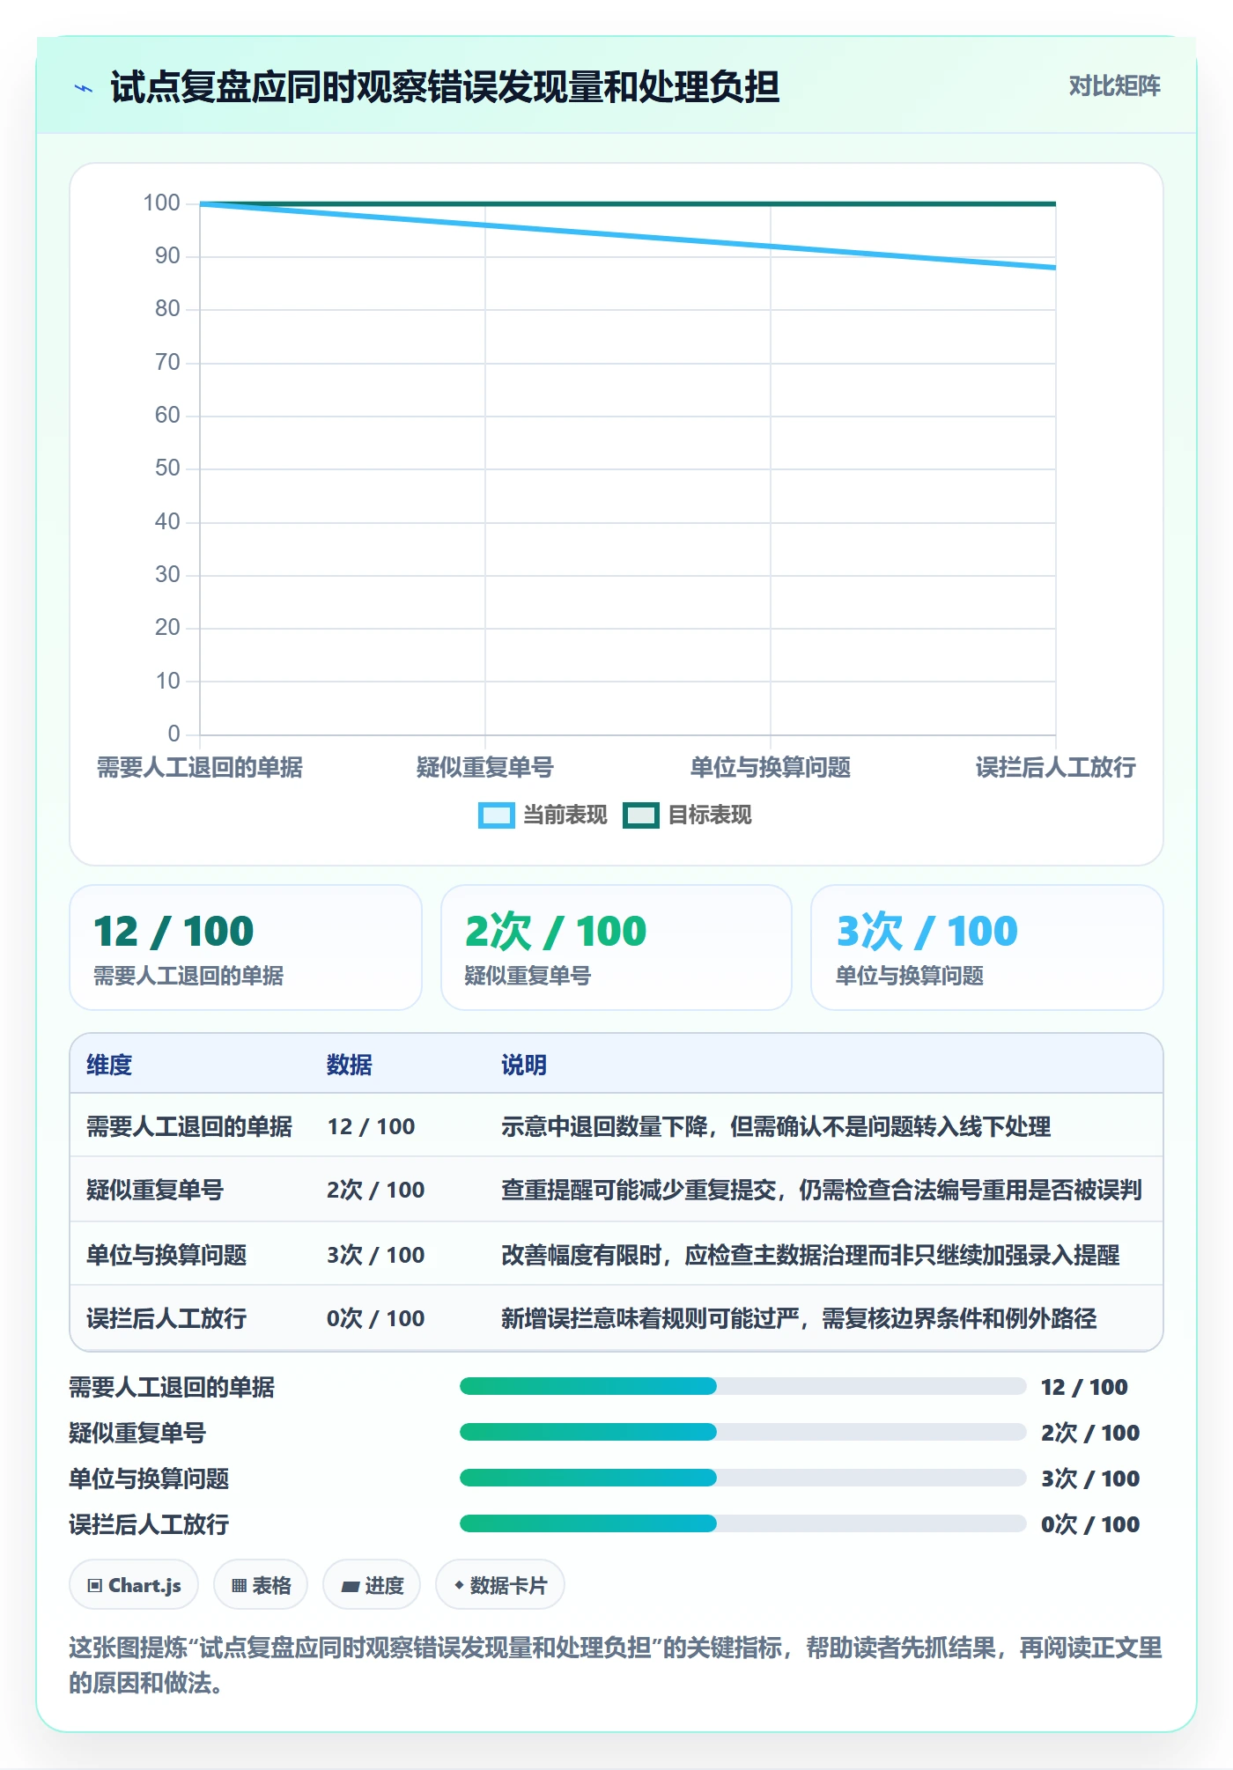Click the 表格 chip grid icon
This screenshot has width=1233, height=1770.
tap(239, 1586)
